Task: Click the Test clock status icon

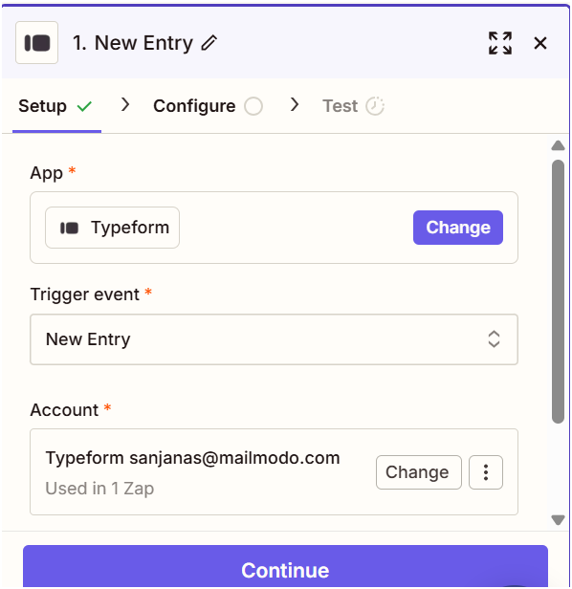Action: 375,106
